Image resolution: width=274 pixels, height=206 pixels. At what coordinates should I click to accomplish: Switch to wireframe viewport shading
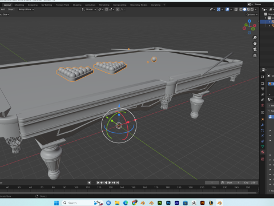(x=241, y=9)
